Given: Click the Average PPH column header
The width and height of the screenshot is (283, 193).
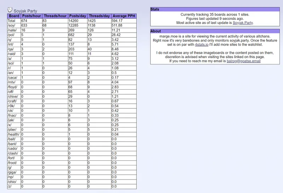Looking at the screenshot, I should pos(123,16).
